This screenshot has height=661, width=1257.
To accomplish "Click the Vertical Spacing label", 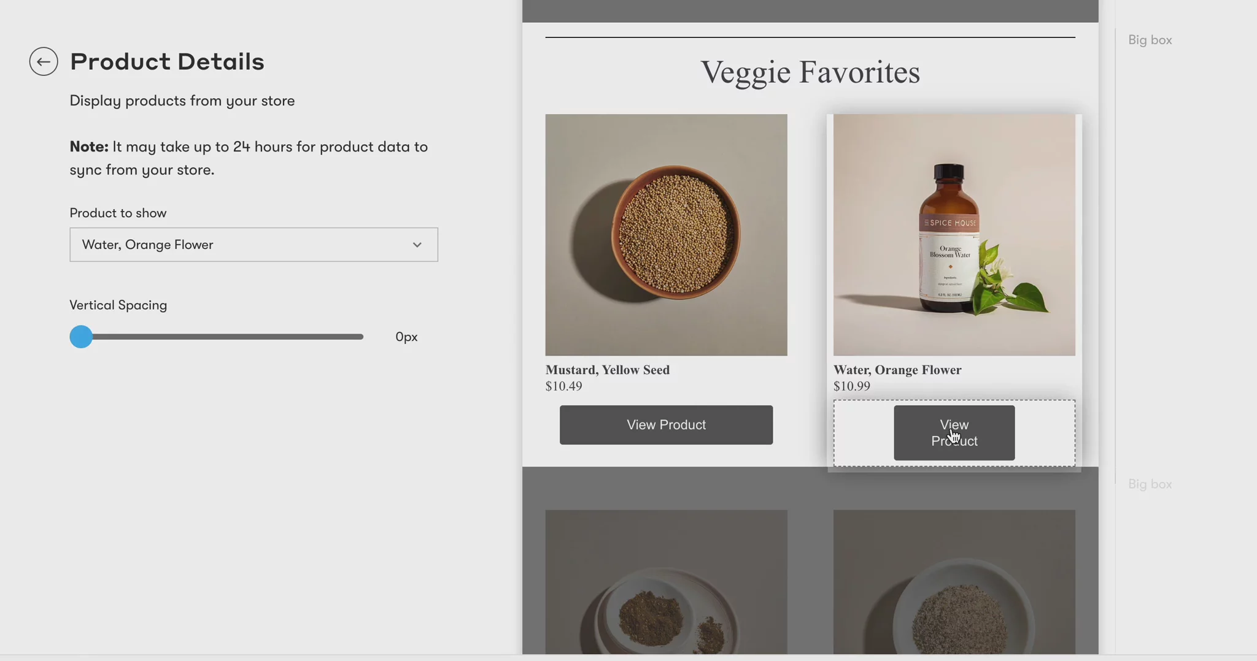I will 118,305.
